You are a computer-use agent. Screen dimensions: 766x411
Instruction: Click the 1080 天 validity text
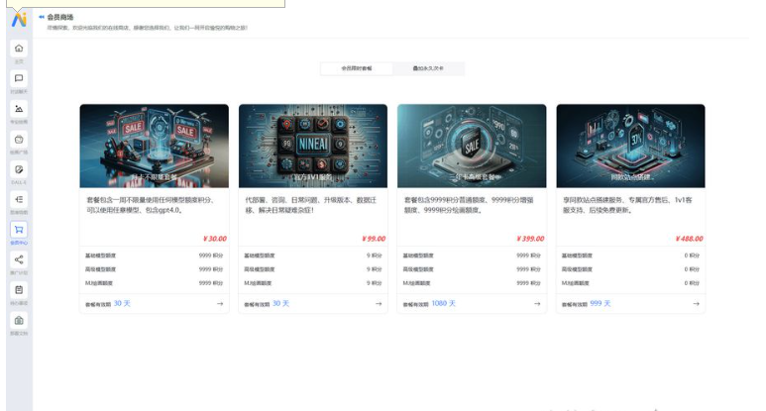(x=444, y=304)
